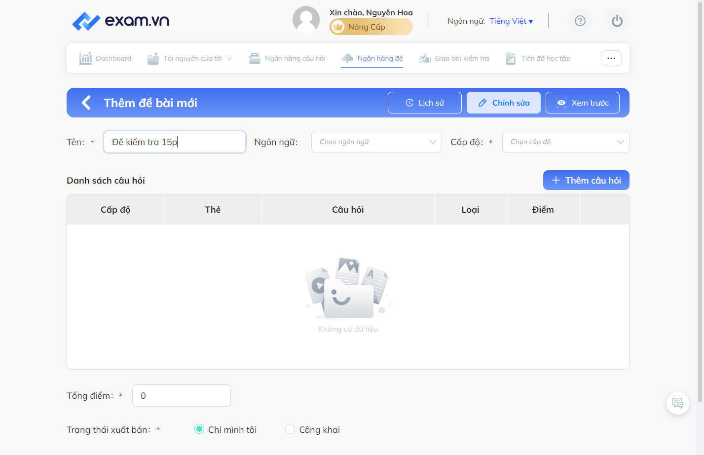Click the exam.vn logo

coord(121,21)
